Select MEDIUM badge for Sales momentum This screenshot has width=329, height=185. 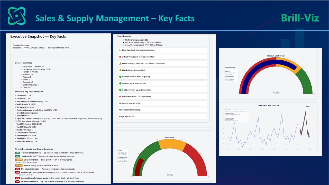(19, 160)
